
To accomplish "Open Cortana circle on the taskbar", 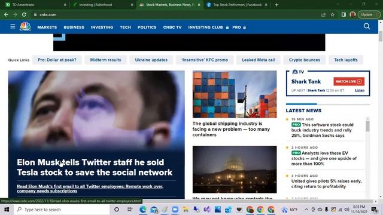I will pyautogui.click(x=117, y=210).
